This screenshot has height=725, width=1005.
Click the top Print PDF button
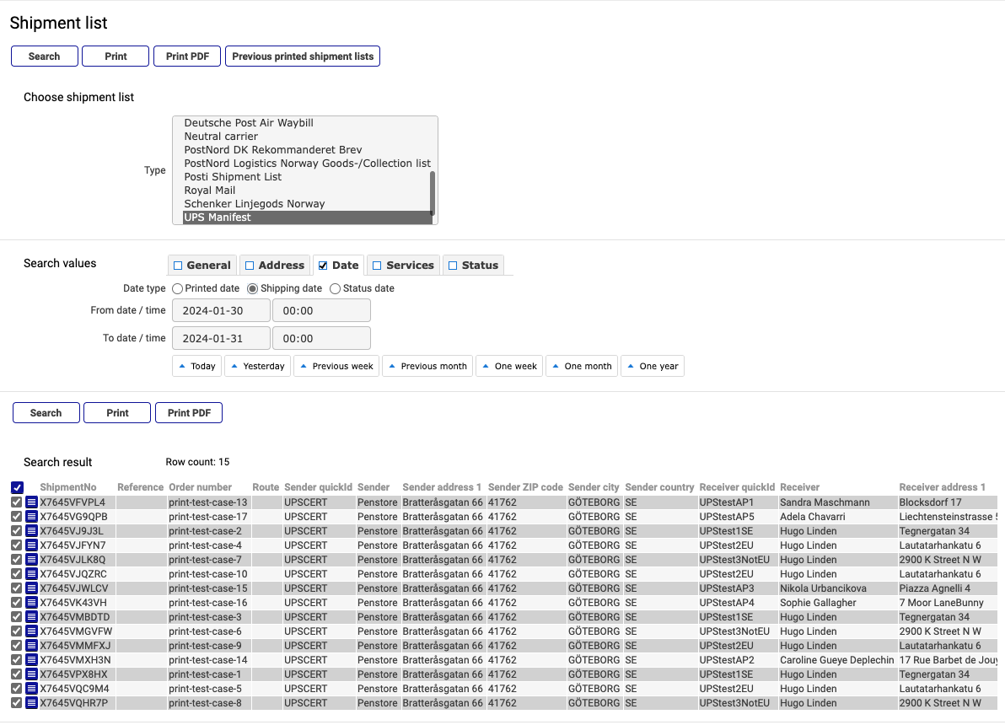coord(187,56)
